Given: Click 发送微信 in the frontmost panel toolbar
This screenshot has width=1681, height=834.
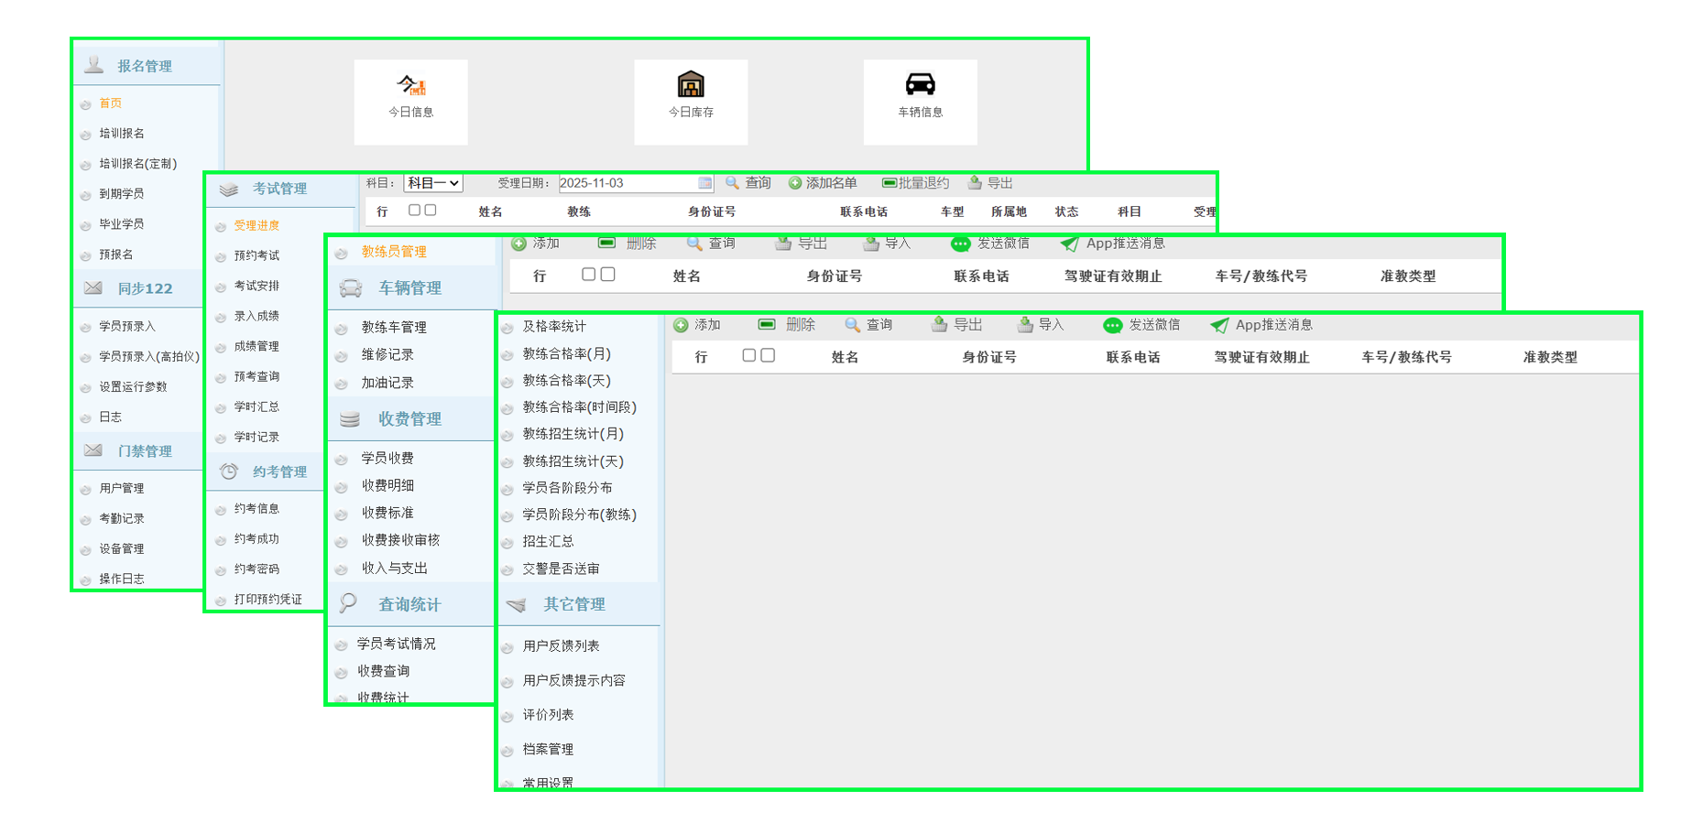Looking at the screenshot, I should point(1141,325).
